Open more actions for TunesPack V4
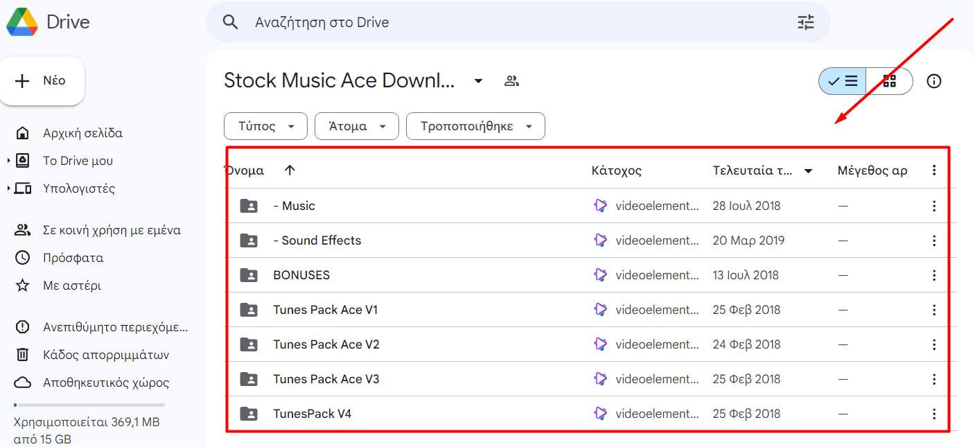 pos(934,414)
